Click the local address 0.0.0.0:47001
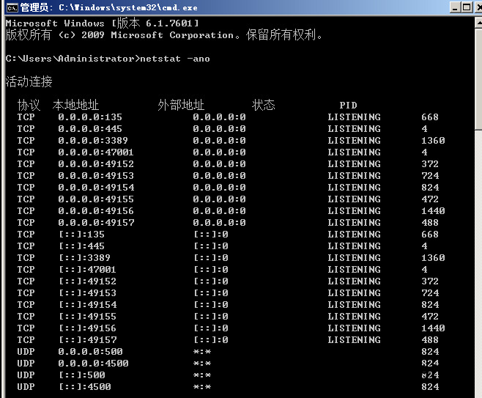Image resolution: width=482 pixels, height=398 pixels. pos(96,152)
